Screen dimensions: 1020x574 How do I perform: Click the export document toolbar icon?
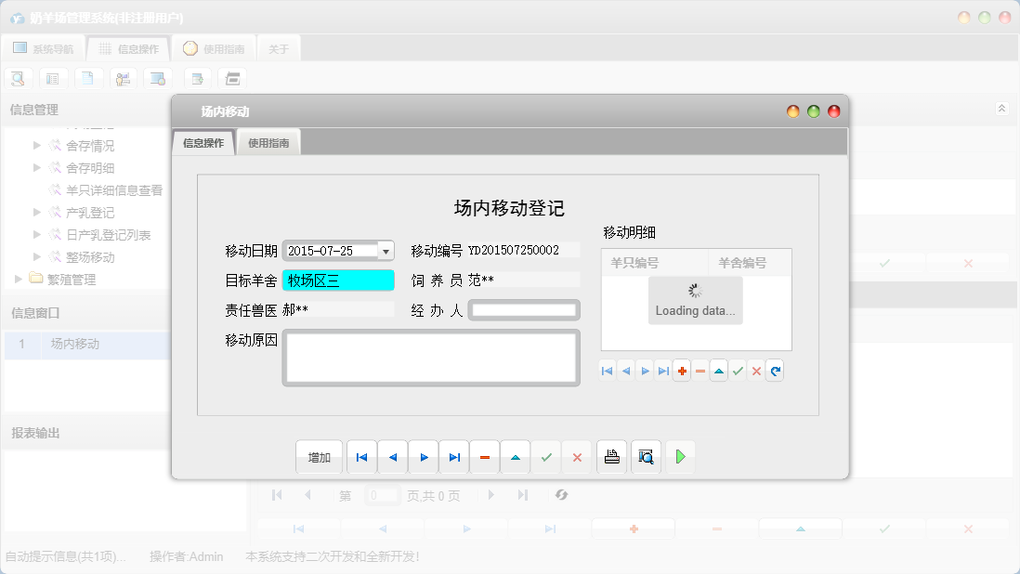pyautogui.click(x=197, y=78)
